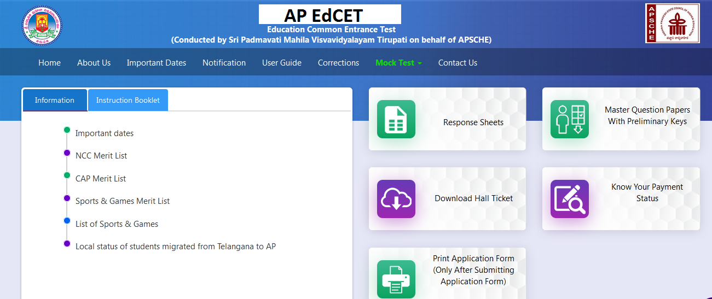Click Know Your Payment Status label

pos(647,192)
